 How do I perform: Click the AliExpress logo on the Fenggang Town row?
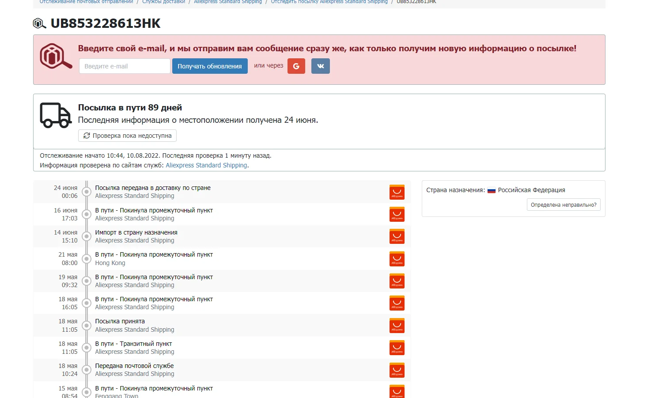[x=397, y=391]
